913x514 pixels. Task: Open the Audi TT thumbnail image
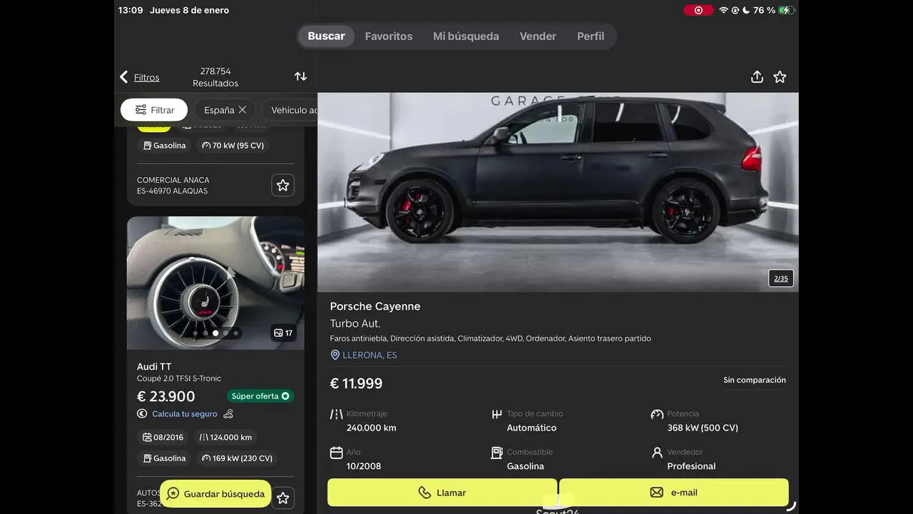tap(215, 283)
